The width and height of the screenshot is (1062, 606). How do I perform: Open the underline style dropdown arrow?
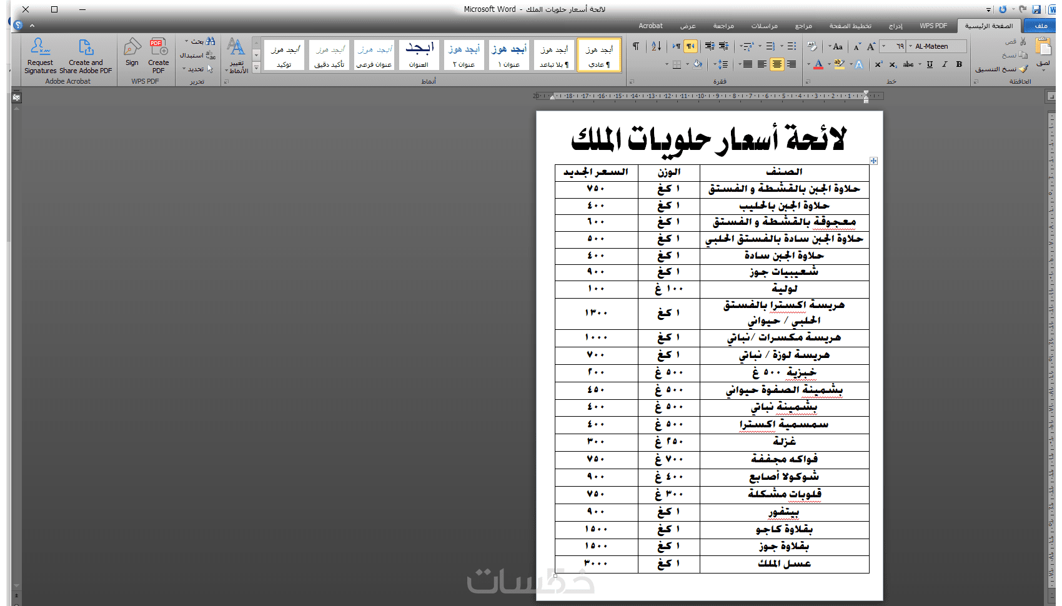(x=920, y=64)
